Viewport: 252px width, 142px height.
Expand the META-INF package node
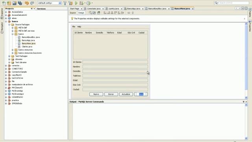(x=13, y=28)
